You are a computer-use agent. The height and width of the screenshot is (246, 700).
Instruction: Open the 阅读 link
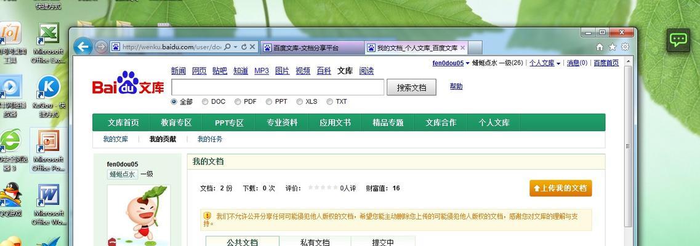tap(366, 71)
